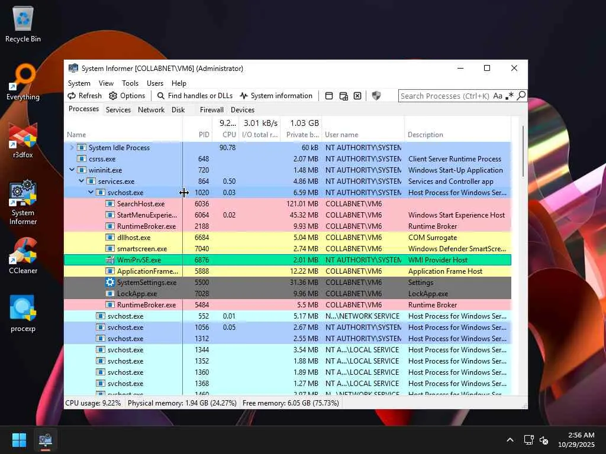
Task: Collapse the services.exe tree node
Action: [x=81, y=181]
